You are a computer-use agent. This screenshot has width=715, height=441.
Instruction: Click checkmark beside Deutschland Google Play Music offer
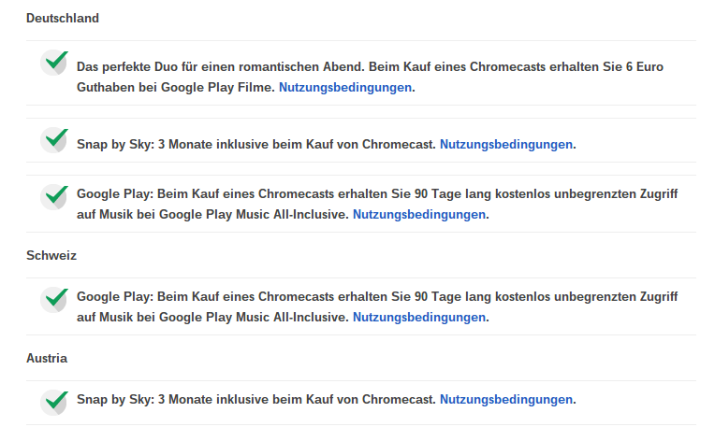54,197
